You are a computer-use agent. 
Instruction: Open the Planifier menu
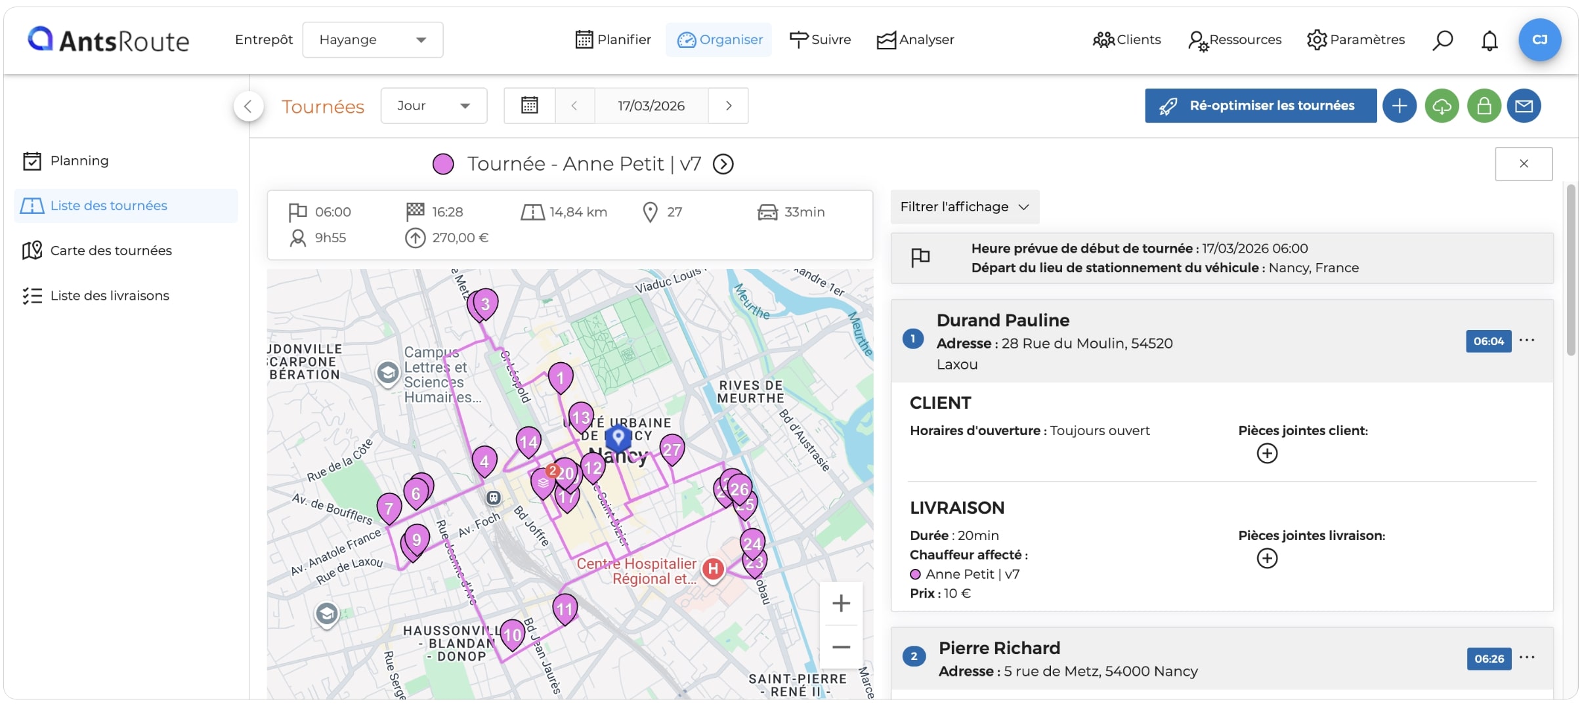[613, 40]
